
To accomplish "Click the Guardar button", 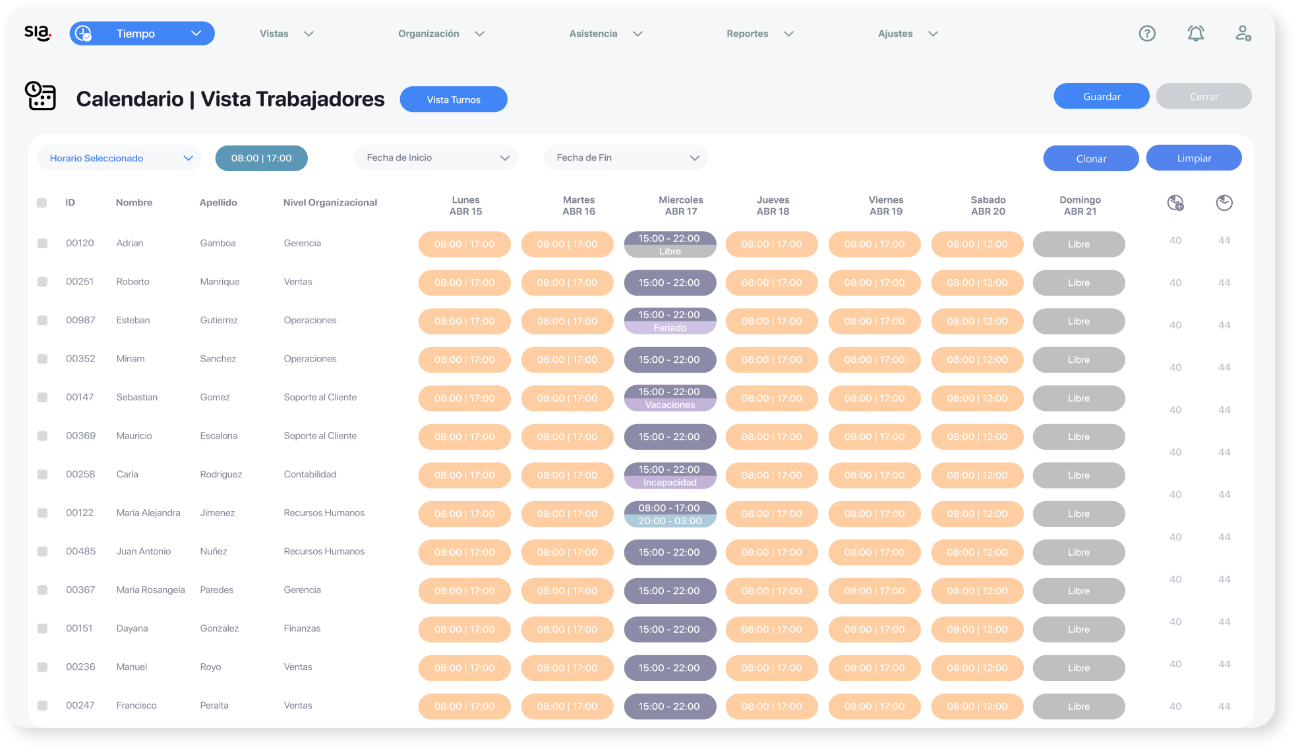I will click(x=1101, y=97).
